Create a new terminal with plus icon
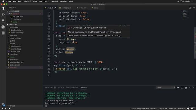The image size is (196, 110). 178,88
